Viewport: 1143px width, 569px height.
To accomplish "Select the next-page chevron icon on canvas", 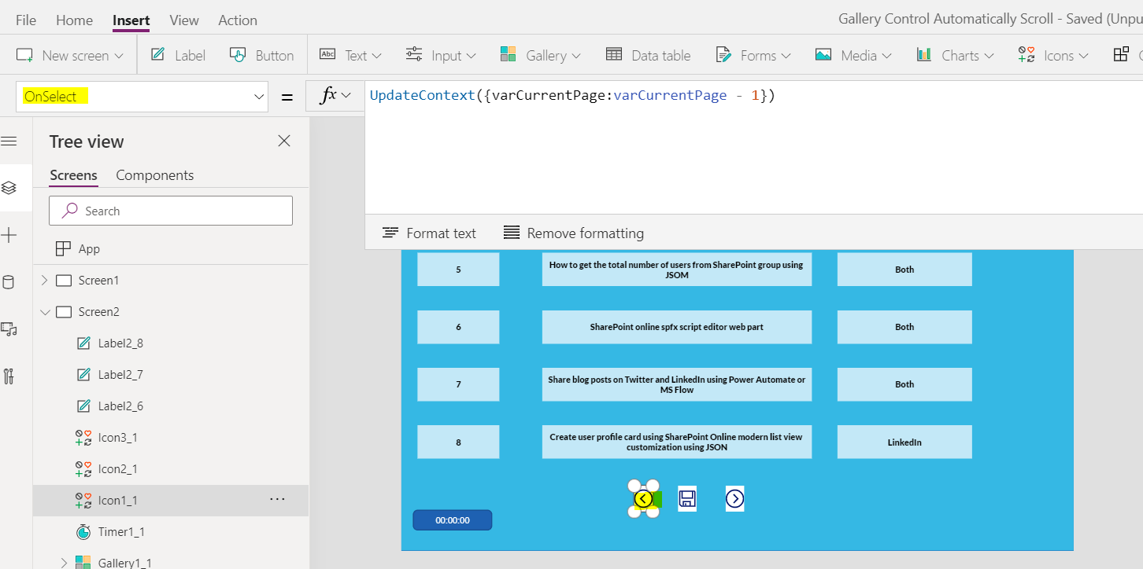I will pos(734,498).
